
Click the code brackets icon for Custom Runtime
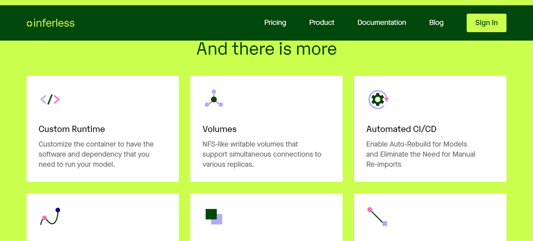click(50, 99)
